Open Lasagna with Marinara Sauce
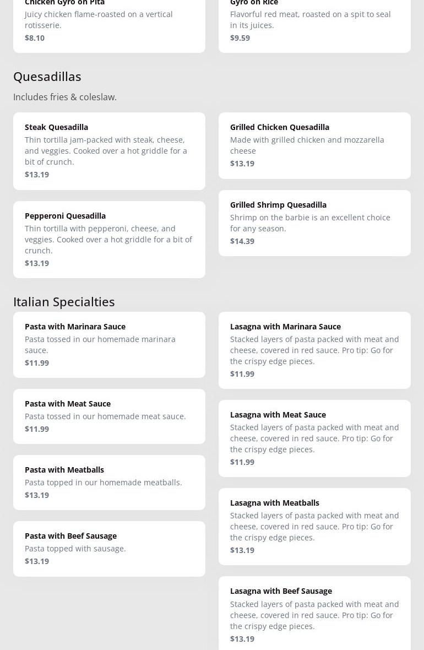The width and height of the screenshot is (424, 650). tap(314, 350)
